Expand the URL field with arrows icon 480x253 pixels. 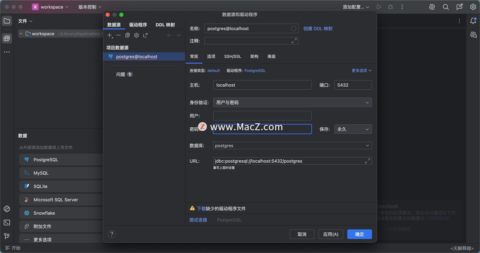[367, 161]
